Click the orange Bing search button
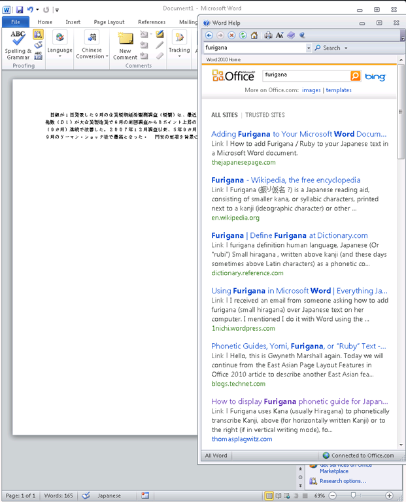 point(355,76)
